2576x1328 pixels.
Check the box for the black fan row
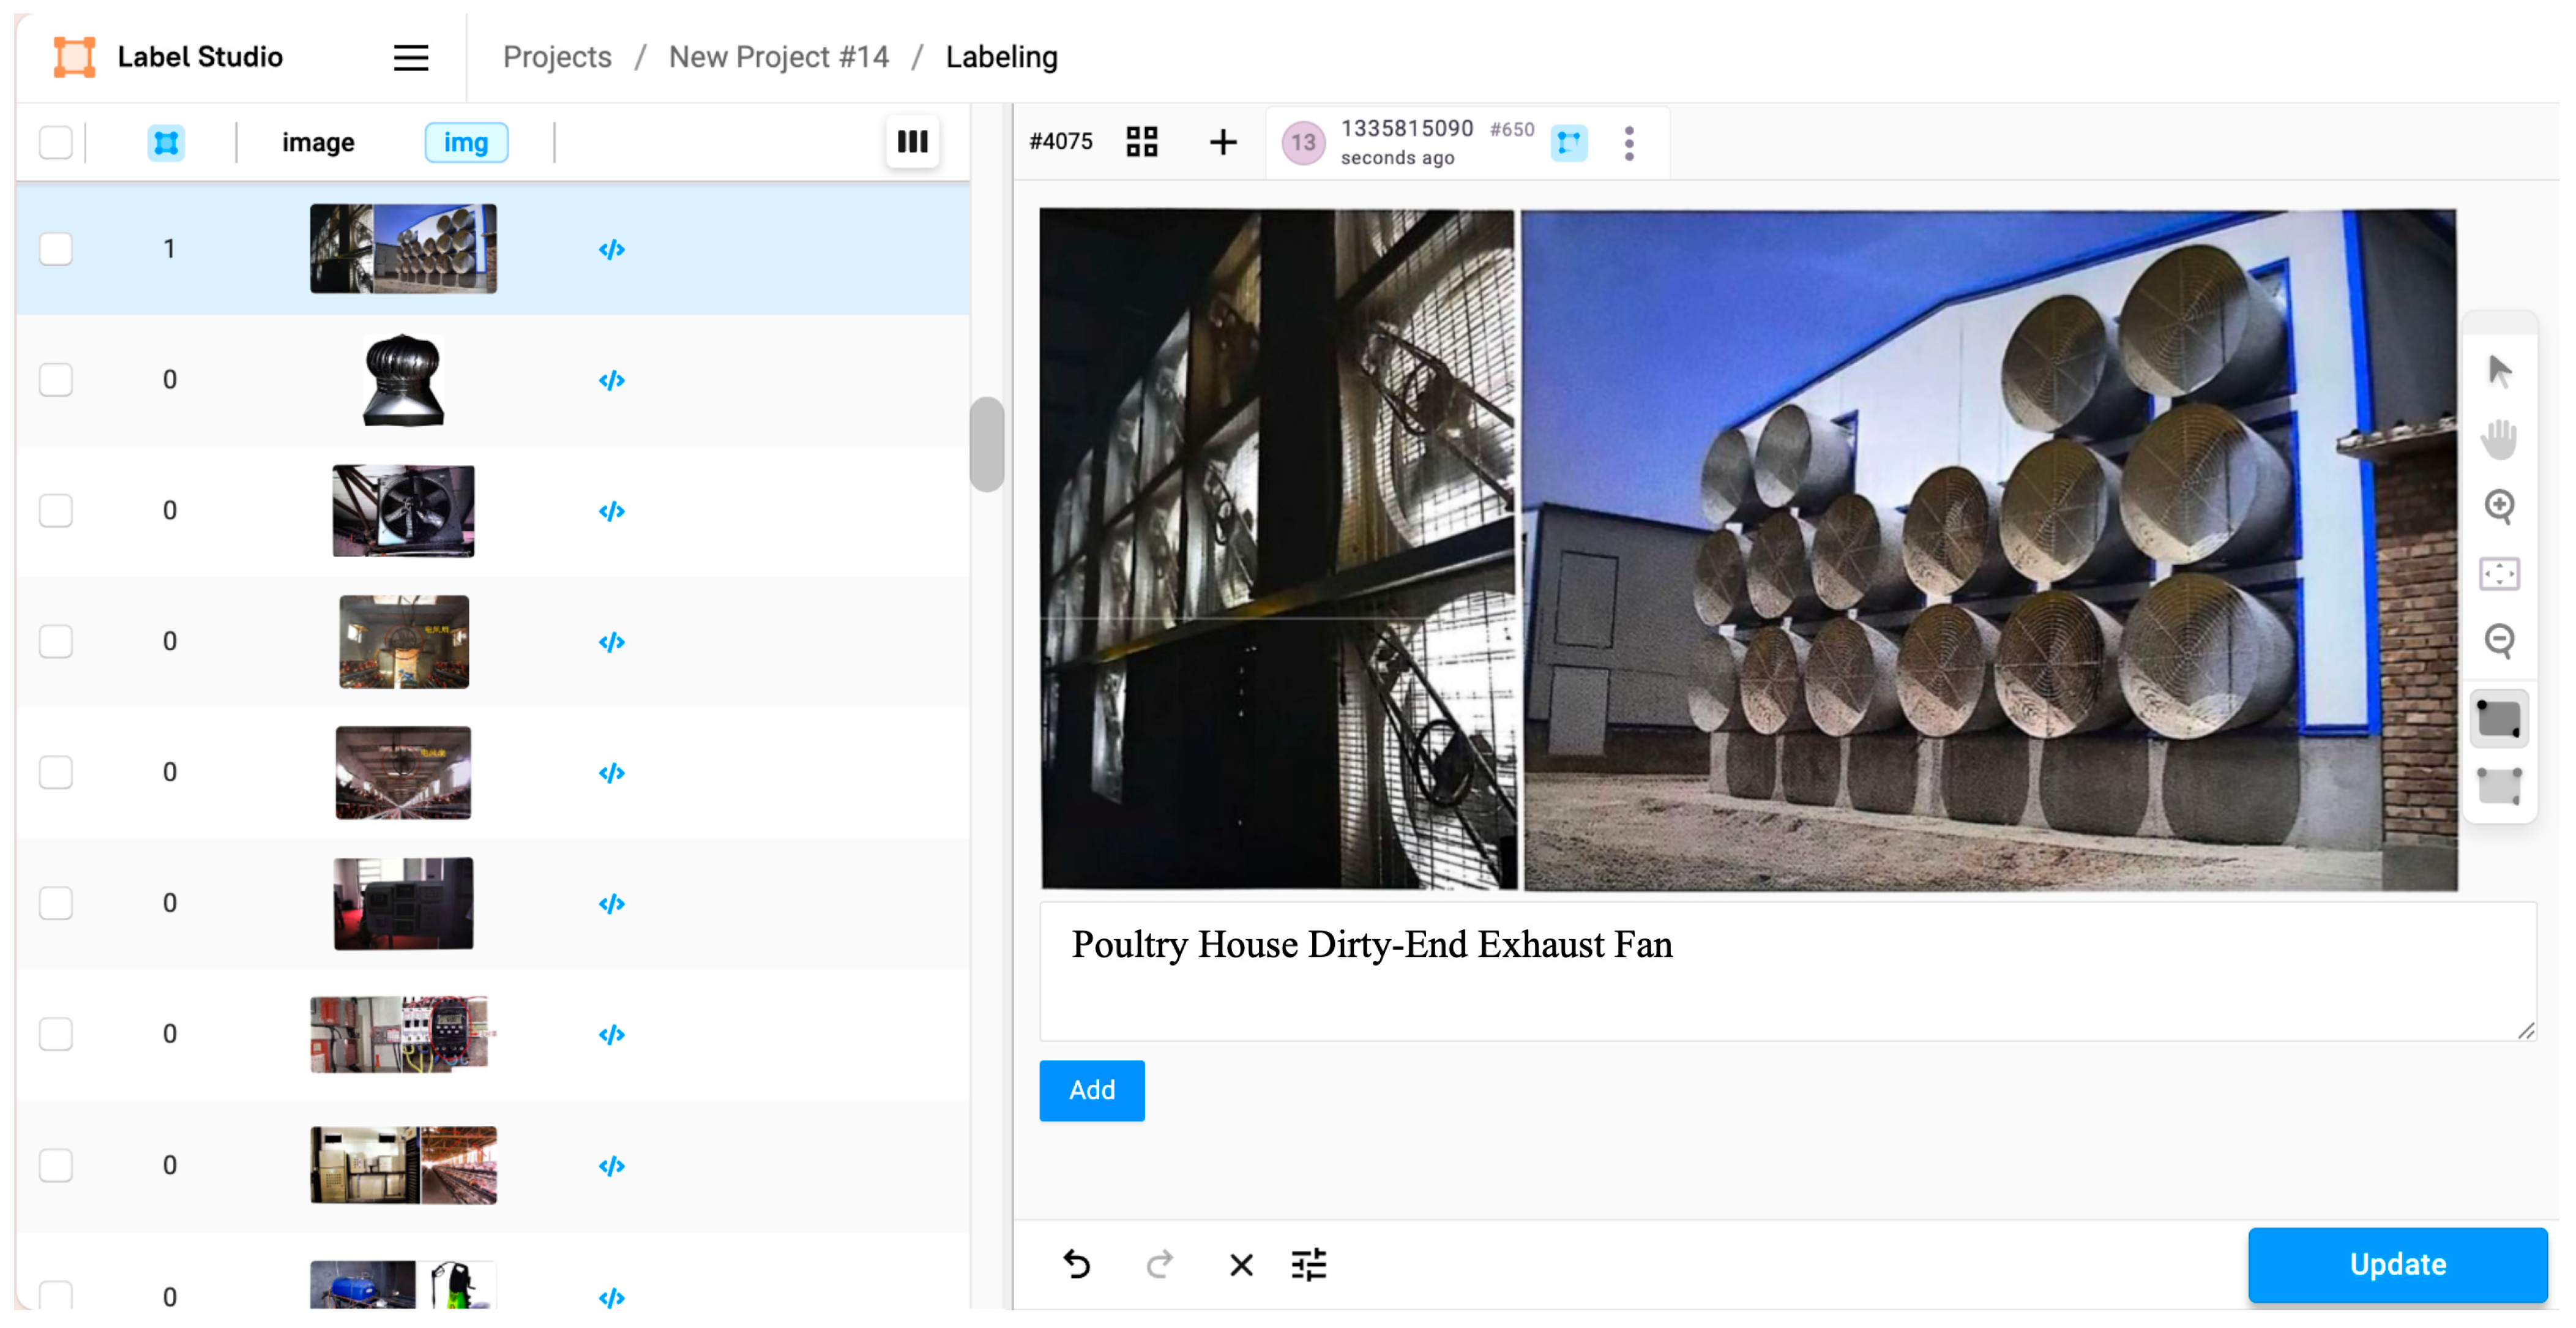(56, 511)
